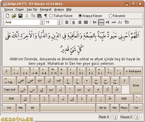Open the font size 19 dropdown

pyautogui.click(x=59, y=22)
